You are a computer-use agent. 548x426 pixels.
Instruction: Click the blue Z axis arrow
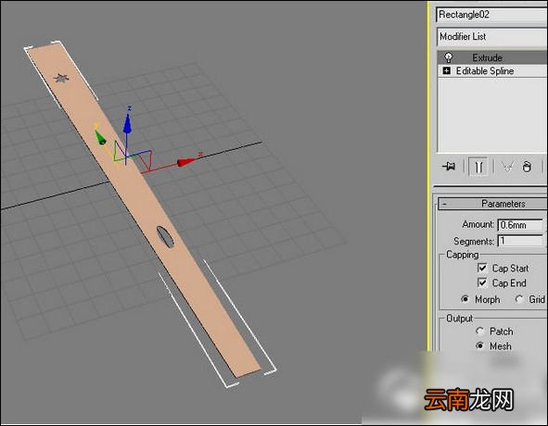[x=128, y=124]
